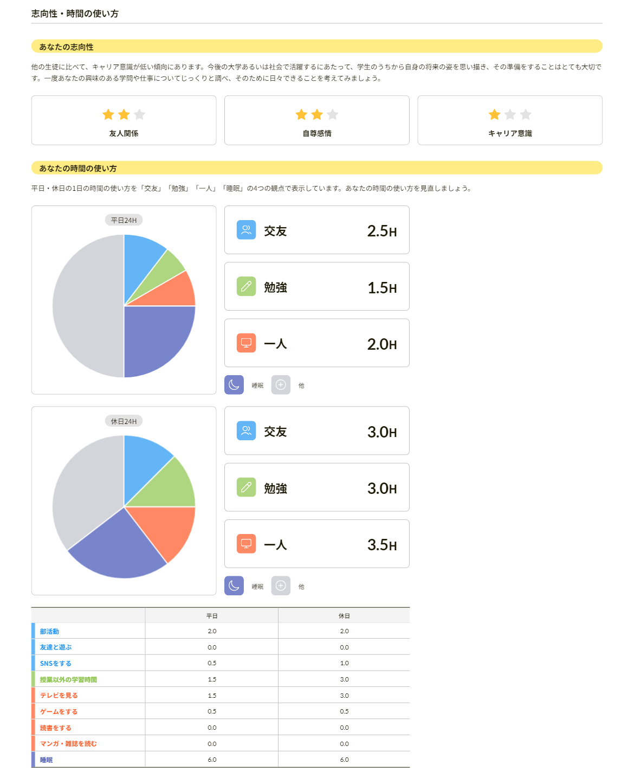Click the 平日24H chart label badge
This screenshot has height=778, width=634.
pos(124,220)
